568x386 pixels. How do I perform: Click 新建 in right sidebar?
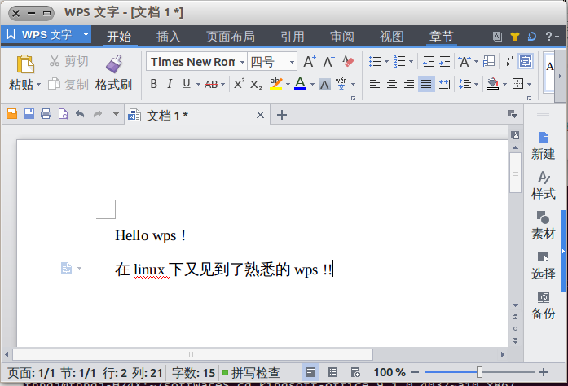pyautogui.click(x=543, y=146)
